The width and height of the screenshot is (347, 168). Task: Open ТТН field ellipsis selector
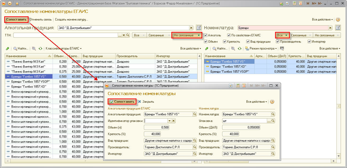tap(120, 35)
